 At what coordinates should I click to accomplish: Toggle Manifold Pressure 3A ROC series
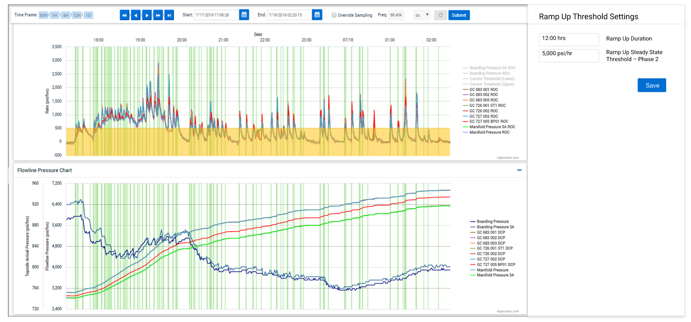[489, 127]
